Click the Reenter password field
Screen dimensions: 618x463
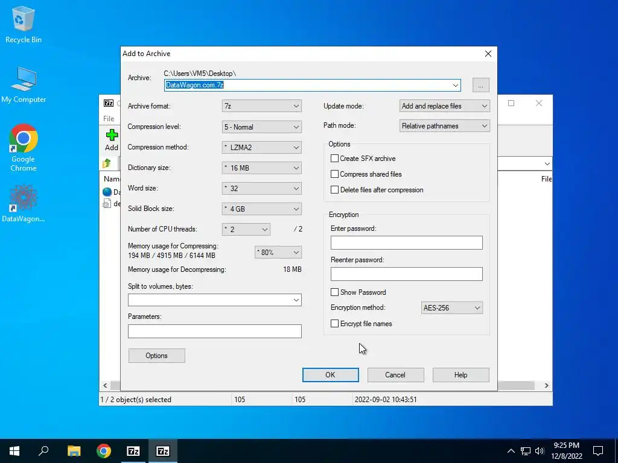click(406, 274)
